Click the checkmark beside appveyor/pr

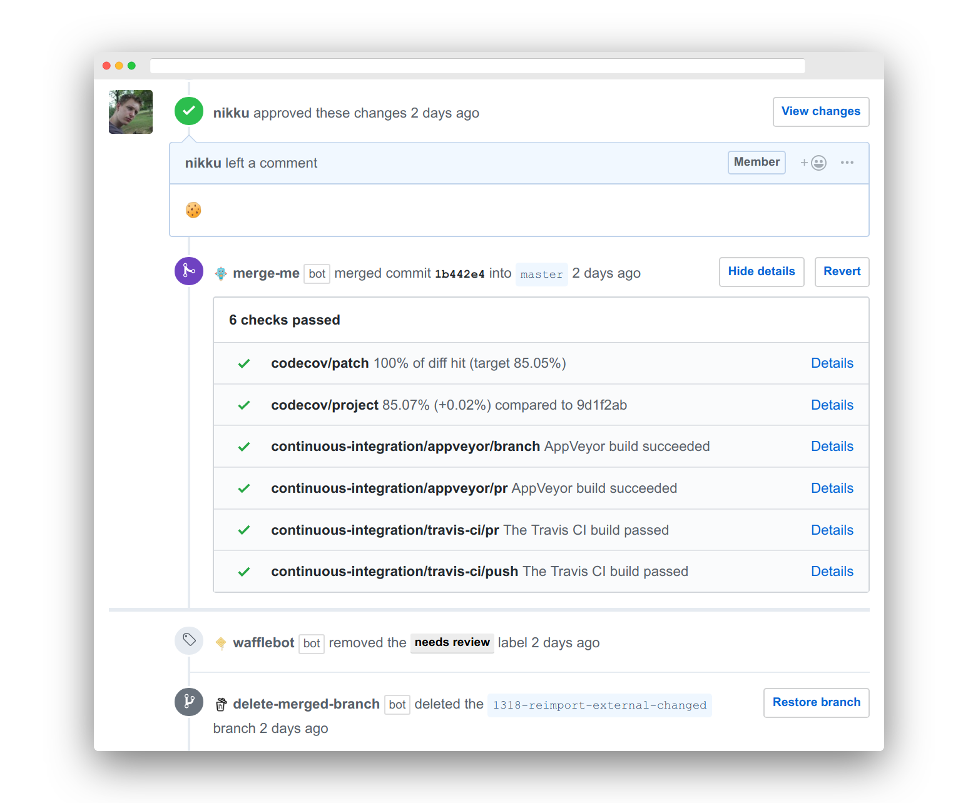tap(244, 488)
